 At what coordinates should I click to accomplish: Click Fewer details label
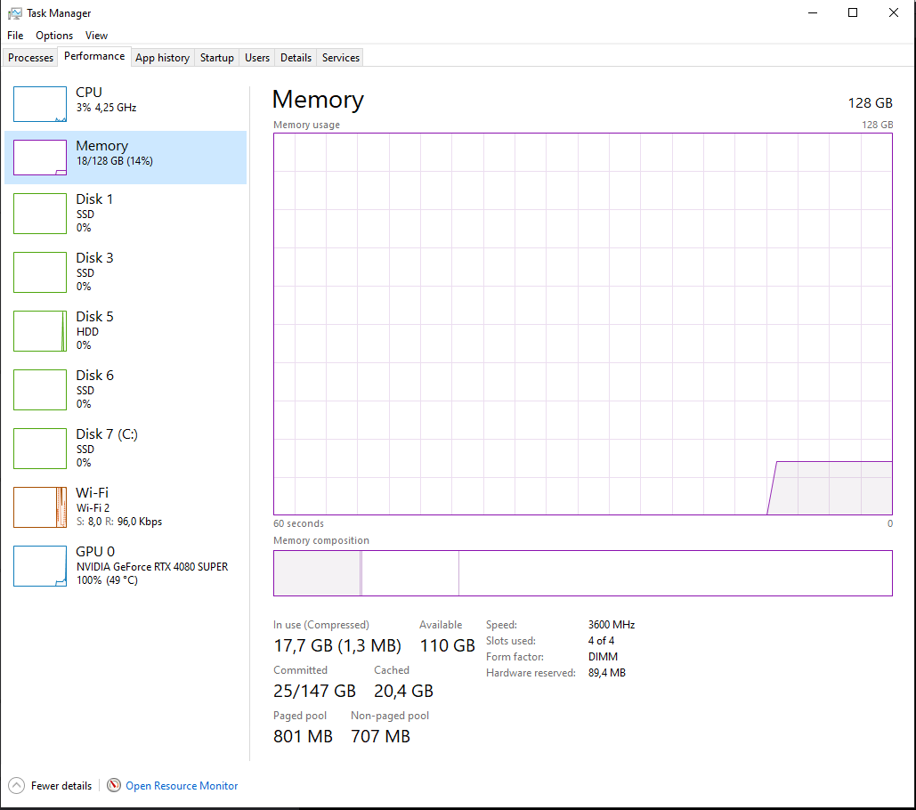61,786
